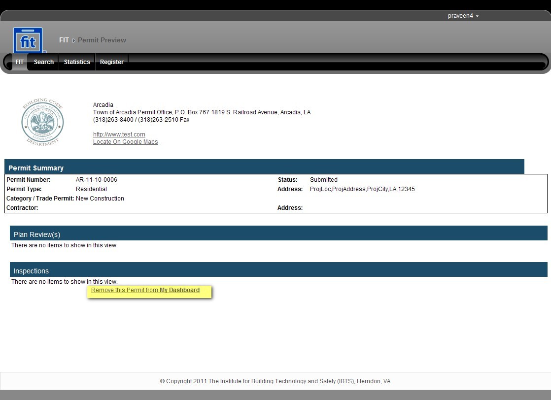The width and height of the screenshot is (551, 400).
Task: Open the Register menu item
Action: pos(111,62)
